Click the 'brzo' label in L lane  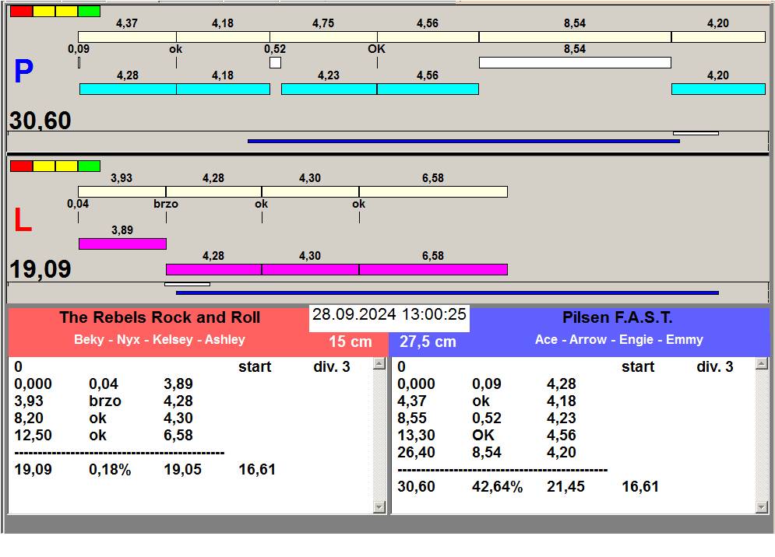166,204
